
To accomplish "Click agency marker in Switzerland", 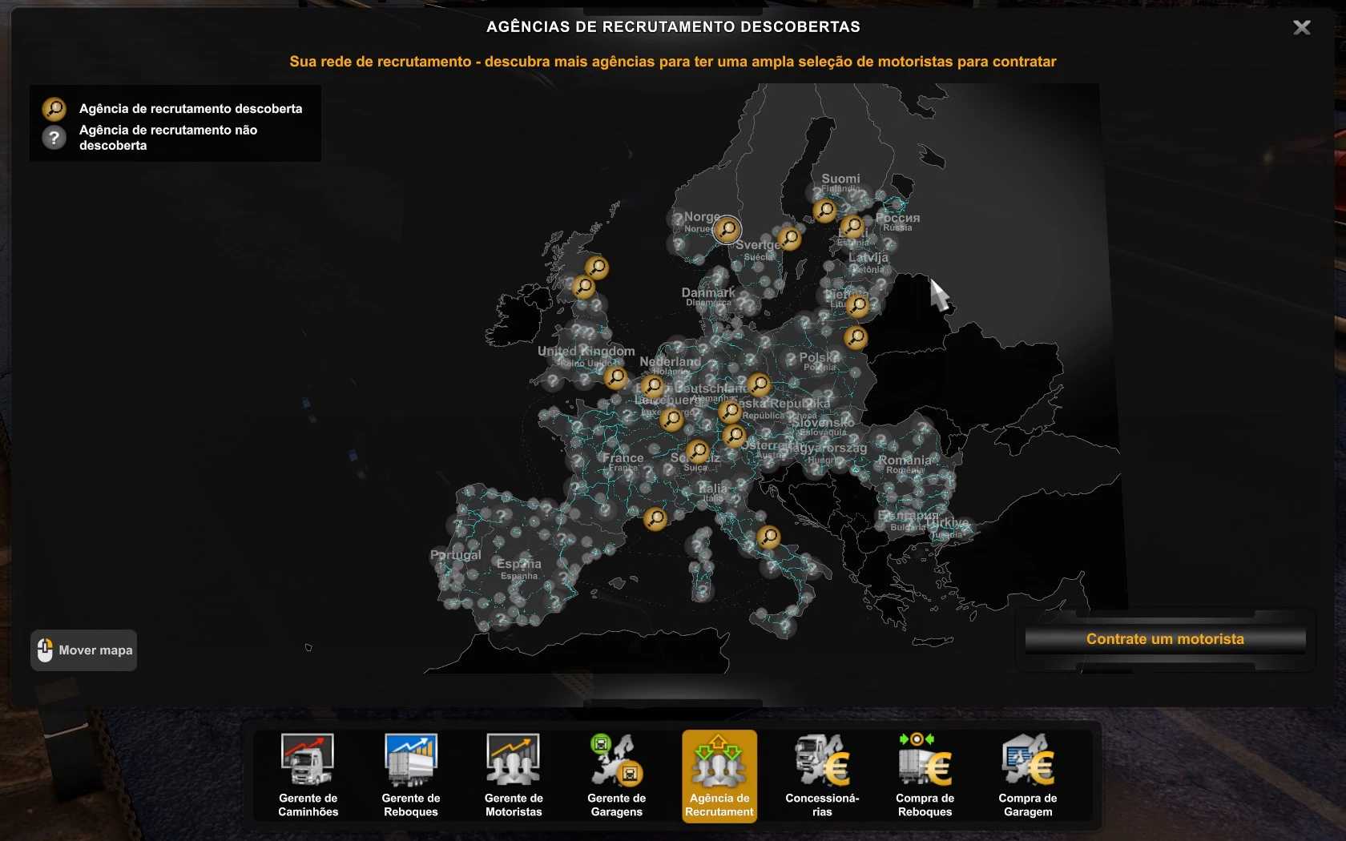I will click(x=698, y=451).
